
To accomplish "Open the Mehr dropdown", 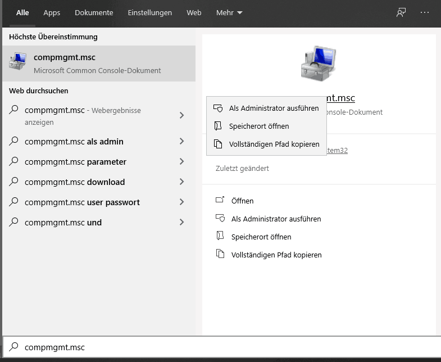I will [229, 13].
